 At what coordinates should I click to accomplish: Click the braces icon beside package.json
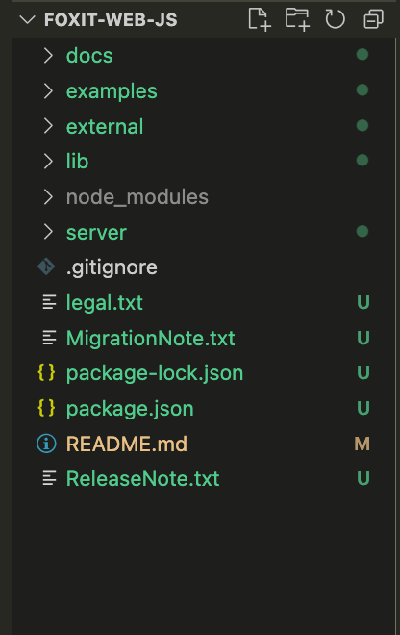tap(46, 408)
